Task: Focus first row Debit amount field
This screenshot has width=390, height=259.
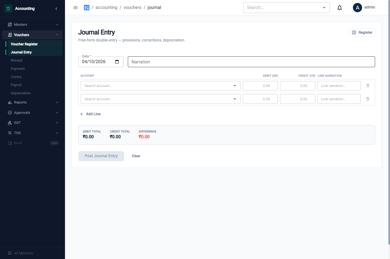Action: [260, 86]
